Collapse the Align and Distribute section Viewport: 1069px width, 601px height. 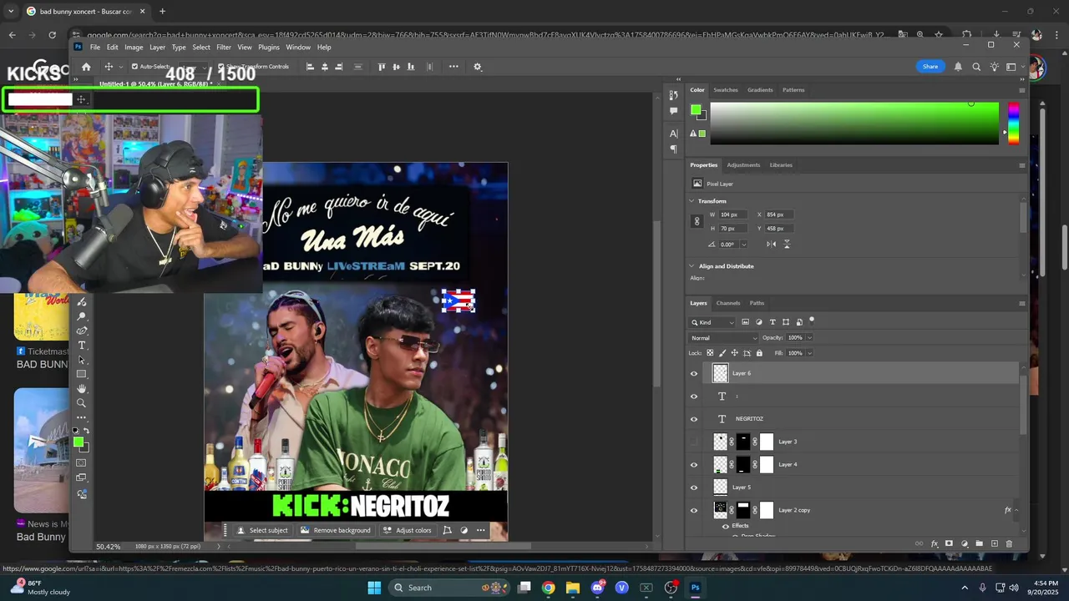coord(692,266)
